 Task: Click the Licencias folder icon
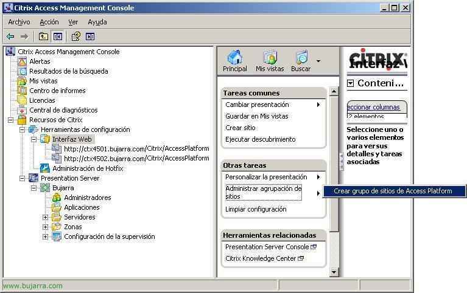(22, 100)
